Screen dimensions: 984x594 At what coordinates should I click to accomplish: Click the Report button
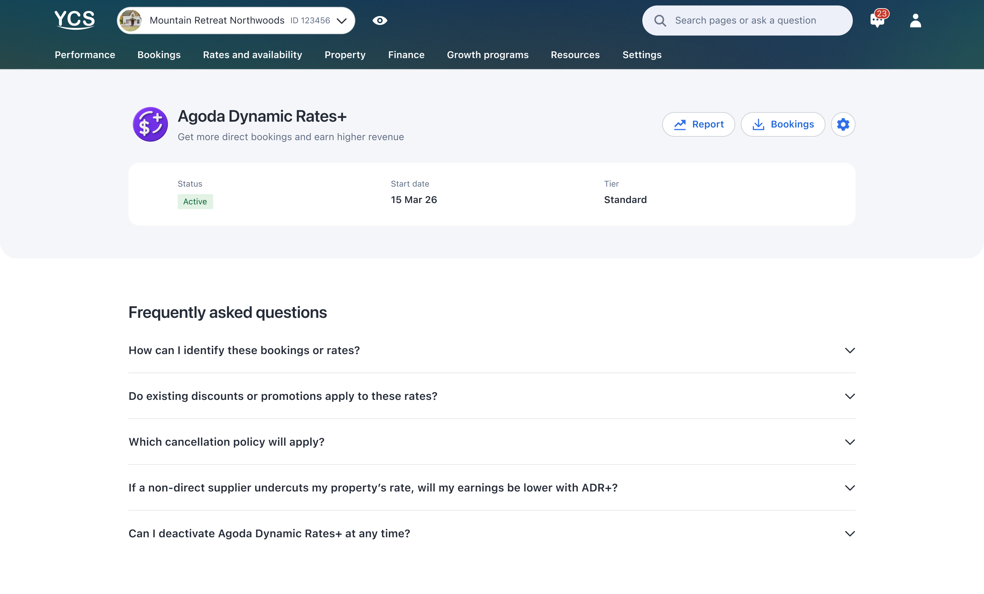tap(698, 125)
